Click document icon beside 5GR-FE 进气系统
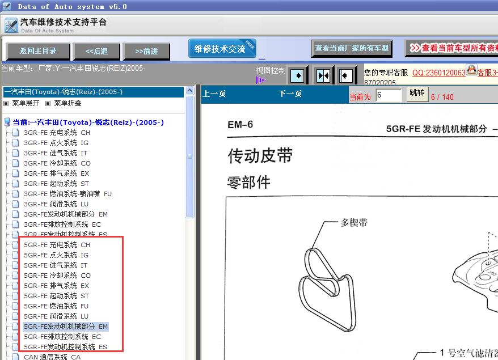Image resolution: width=498 pixels, height=360 pixels. pos(15,265)
